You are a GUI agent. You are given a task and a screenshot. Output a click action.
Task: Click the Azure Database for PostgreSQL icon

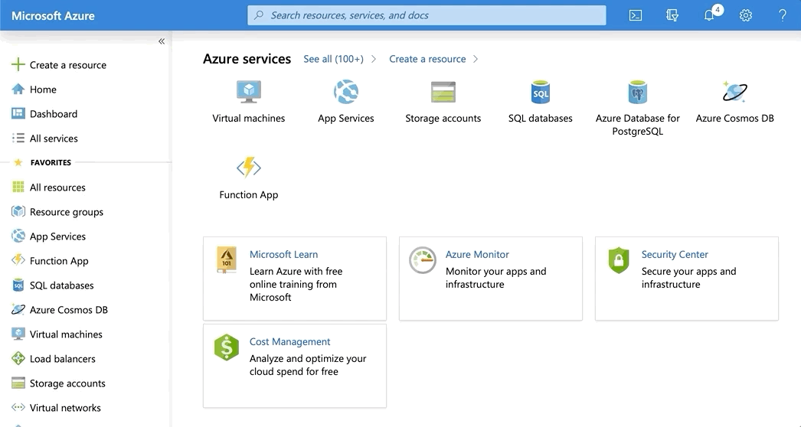coord(637,93)
